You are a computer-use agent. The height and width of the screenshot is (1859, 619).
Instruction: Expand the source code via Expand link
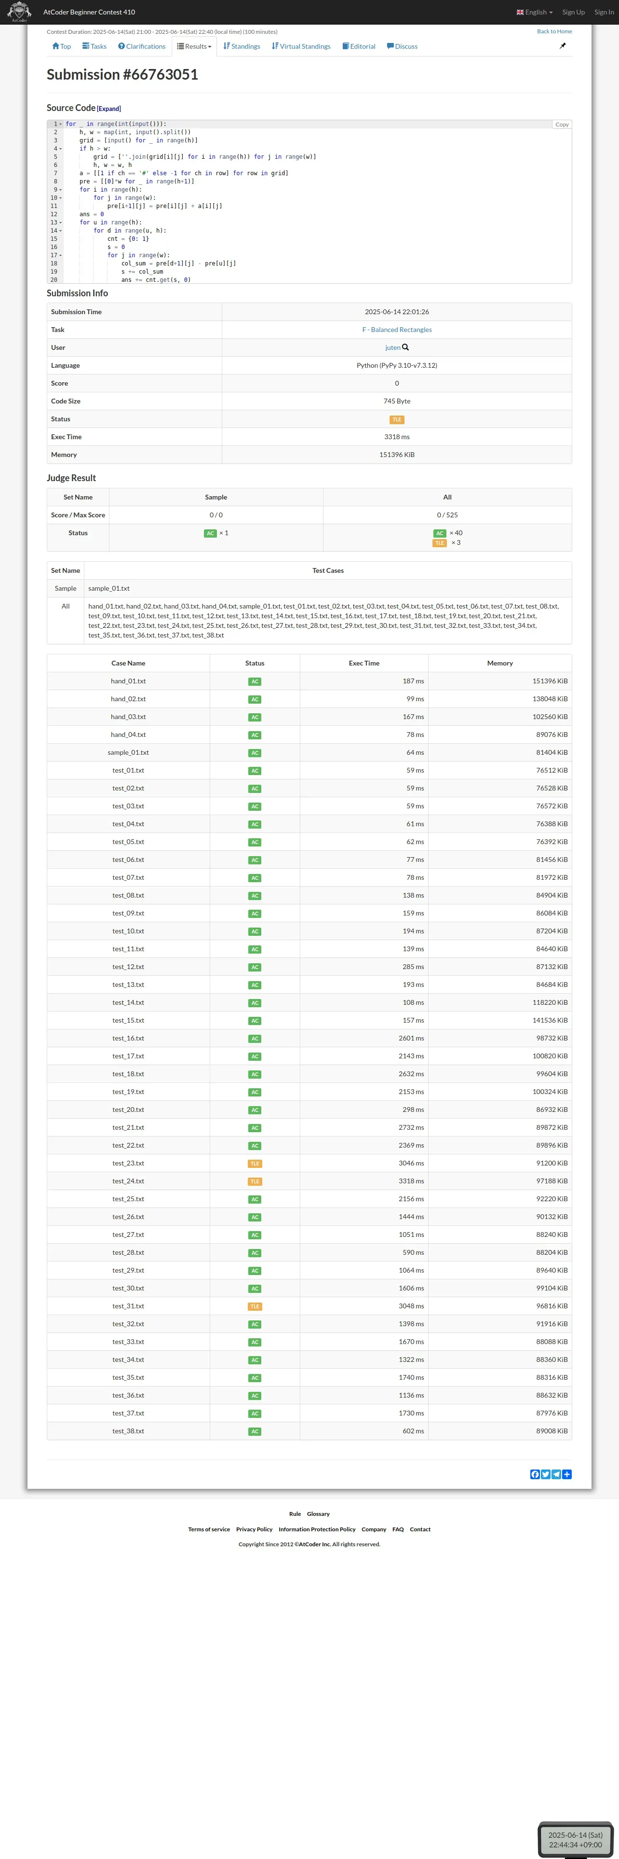109,109
